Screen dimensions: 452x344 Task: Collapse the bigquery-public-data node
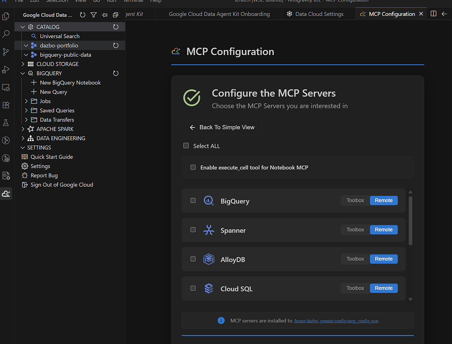tap(26, 55)
